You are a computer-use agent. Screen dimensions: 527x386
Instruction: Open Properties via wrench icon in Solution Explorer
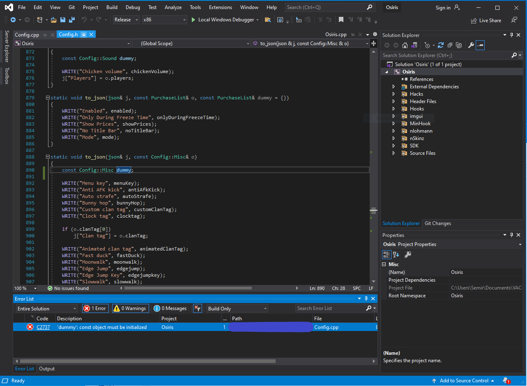pos(471,45)
